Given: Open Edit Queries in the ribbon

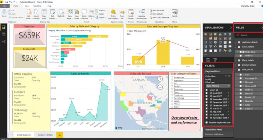Looking at the screenshot, I should pyautogui.click(x=53, y=14).
